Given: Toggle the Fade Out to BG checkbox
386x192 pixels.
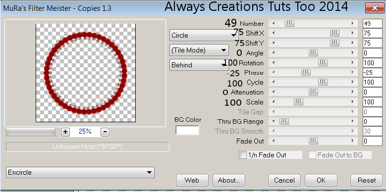Looking at the screenshot, I should point(312,155).
